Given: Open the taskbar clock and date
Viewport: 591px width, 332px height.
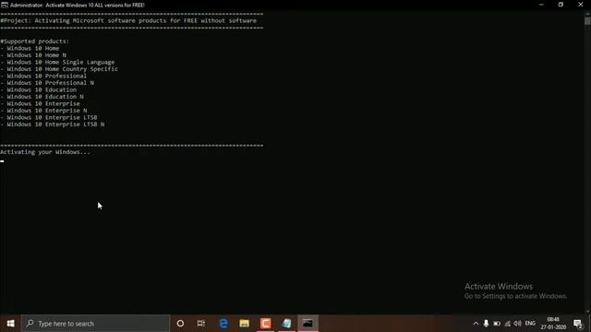Looking at the screenshot, I should [x=553, y=324].
